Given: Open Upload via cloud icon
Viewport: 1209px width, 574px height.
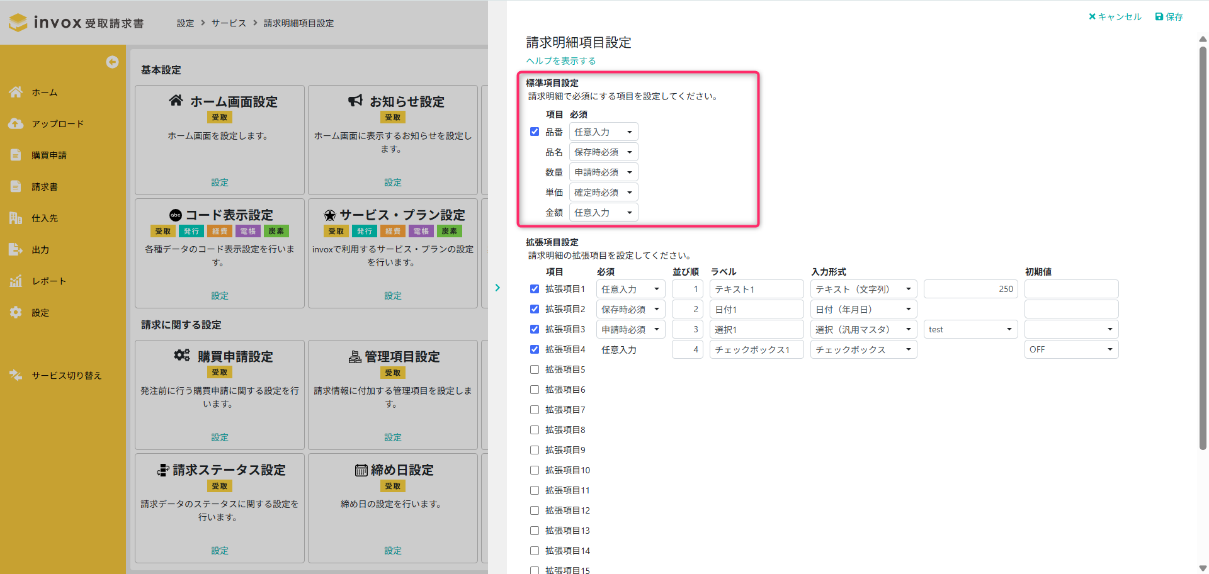Looking at the screenshot, I should click(x=16, y=123).
